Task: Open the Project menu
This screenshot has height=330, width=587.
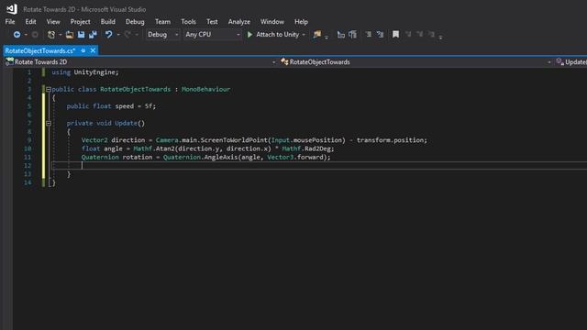Action: point(80,22)
